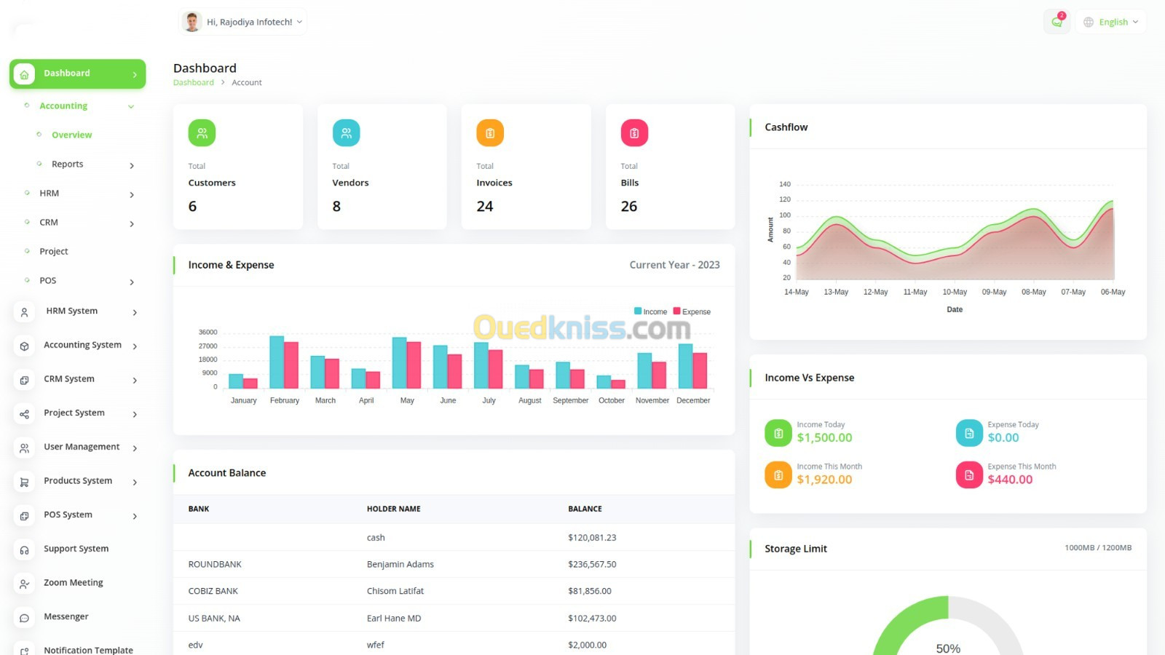Viewport: 1165px width, 655px height.
Task: Click the BALANCE column header
Action: [x=585, y=509]
